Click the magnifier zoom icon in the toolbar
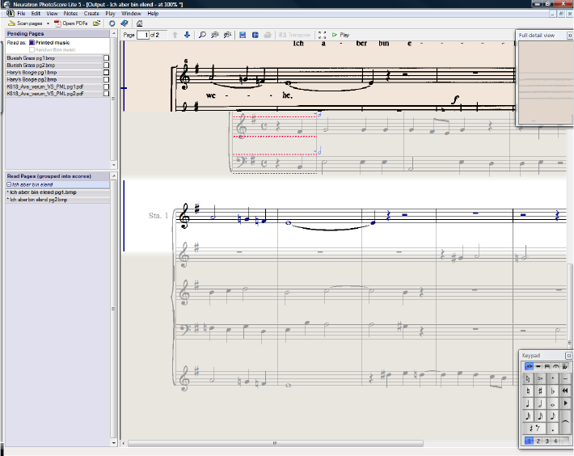 (202, 36)
